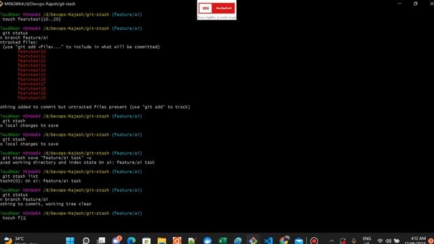The width and height of the screenshot is (434, 244).
Task: Select the untracked file fearuteai20
Action: 32,98
